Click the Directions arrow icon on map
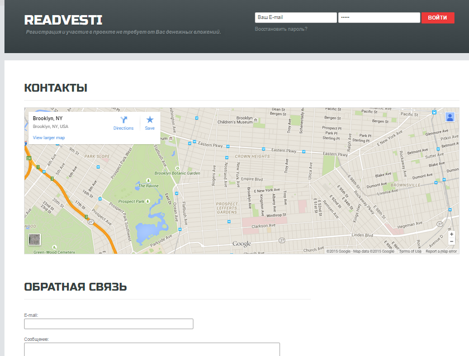 tap(124, 120)
